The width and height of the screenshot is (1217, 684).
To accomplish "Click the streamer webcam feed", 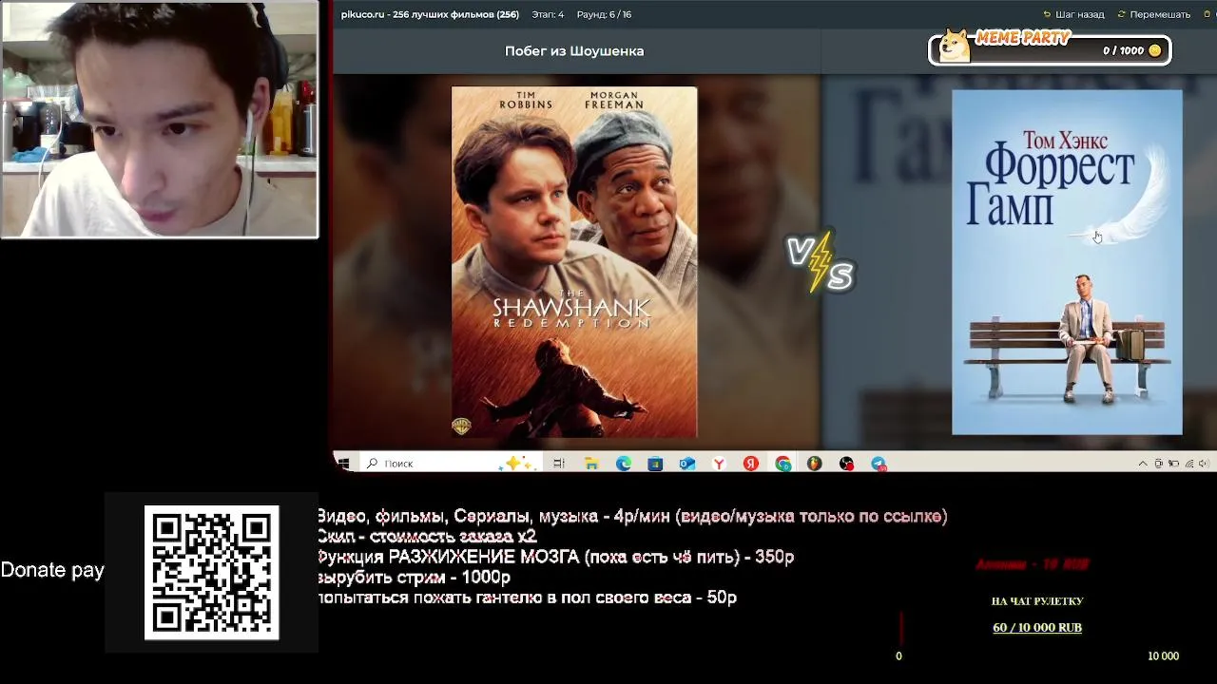I will [160, 119].
